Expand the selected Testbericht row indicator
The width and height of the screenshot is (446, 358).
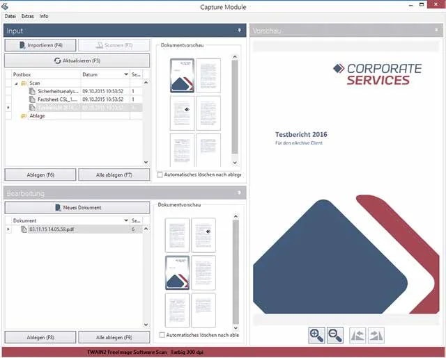pos(8,108)
